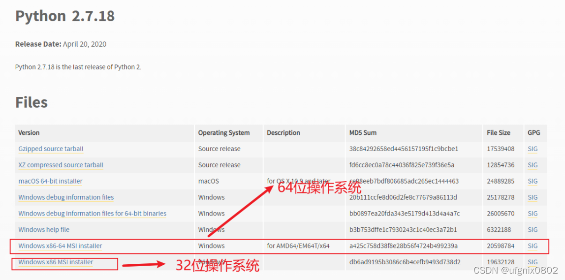Open SIG link for Windows x86 MSI installer

(533, 262)
